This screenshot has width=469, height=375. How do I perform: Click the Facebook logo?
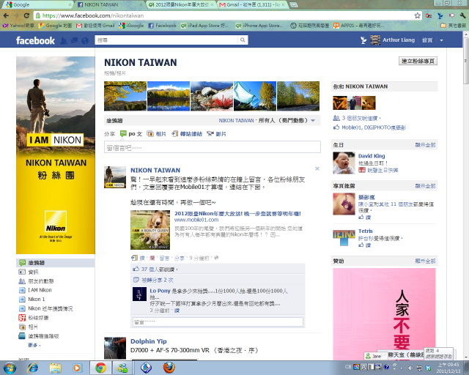point(35,40)
